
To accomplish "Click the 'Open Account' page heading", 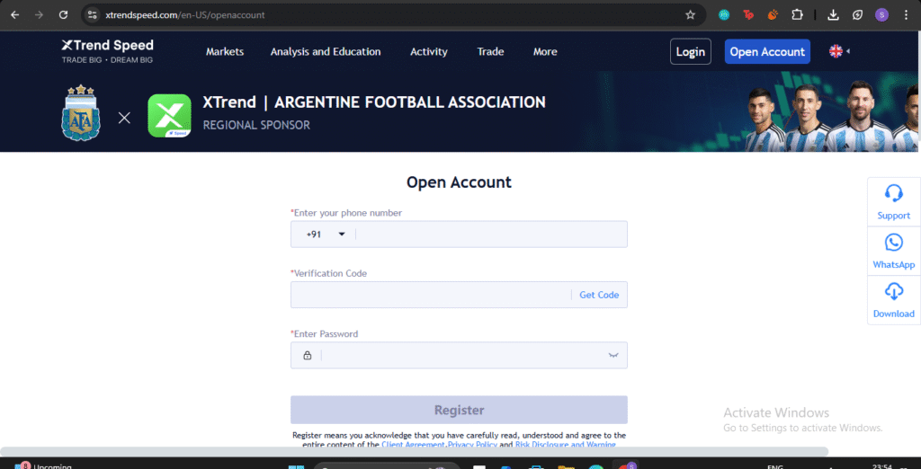I will coord(459,182).
